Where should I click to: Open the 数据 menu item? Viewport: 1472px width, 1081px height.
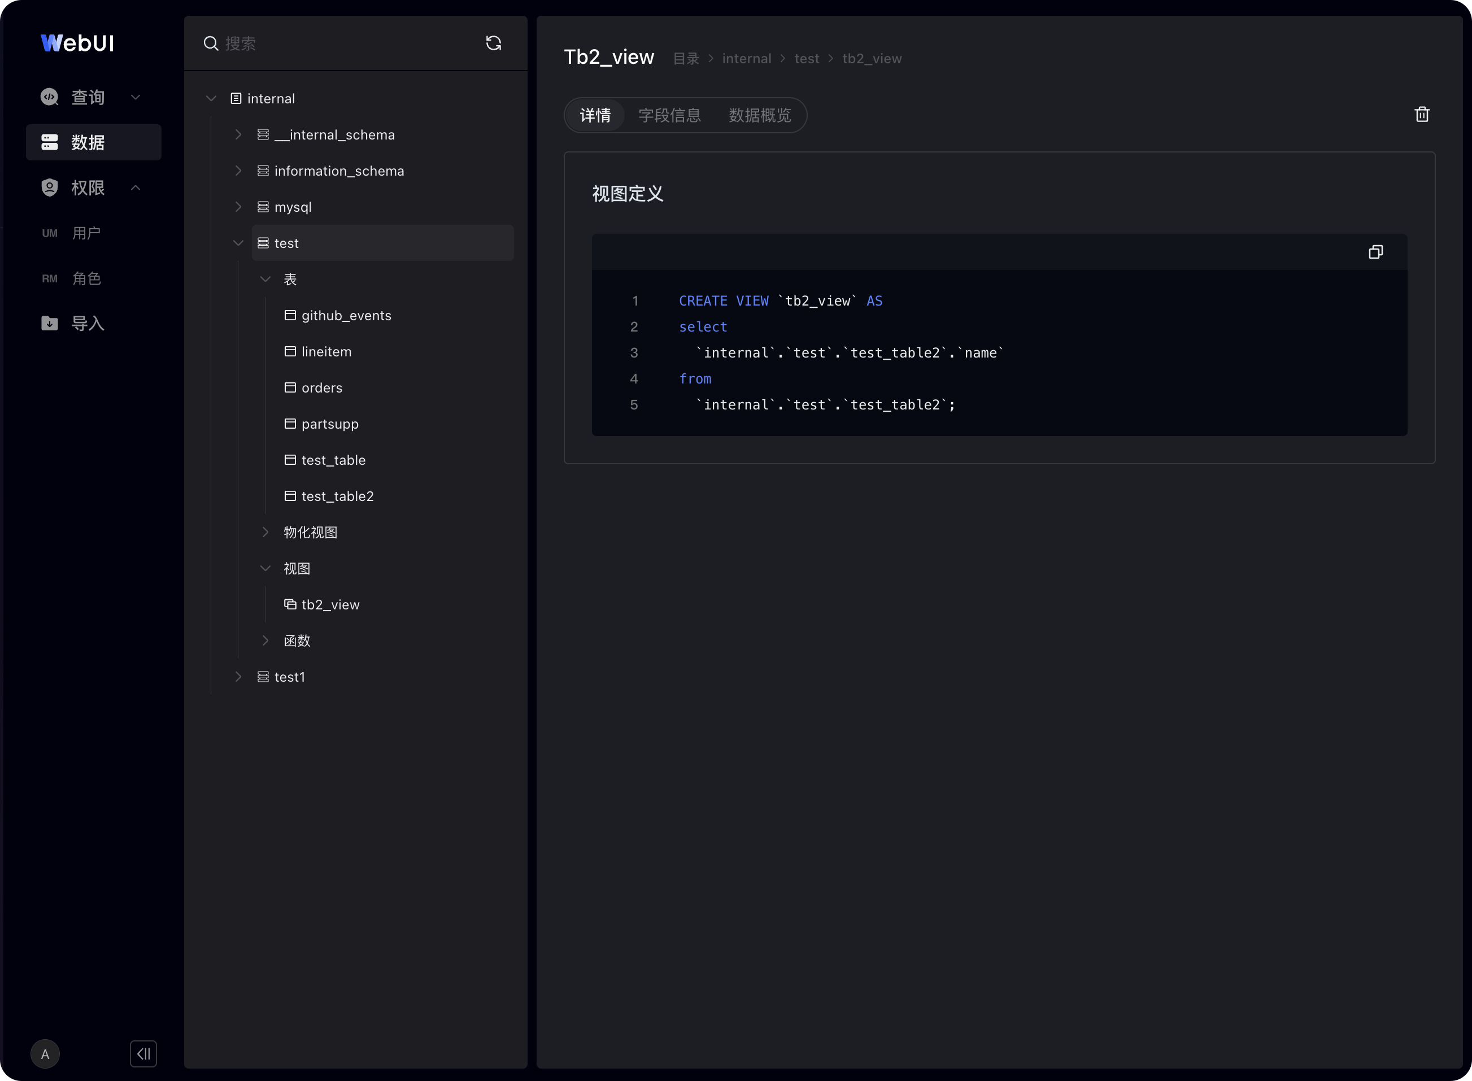pos(94,142)
